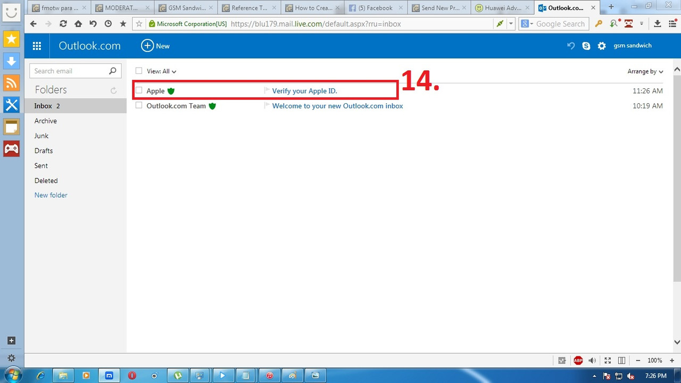Click the Apple sender name
681x383 pixels.
coord(155,91)
